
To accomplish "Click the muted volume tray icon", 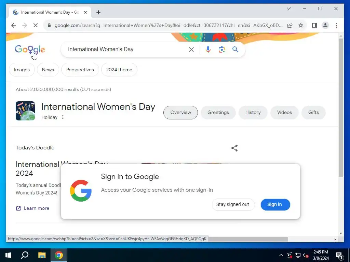I will [306, 255].
